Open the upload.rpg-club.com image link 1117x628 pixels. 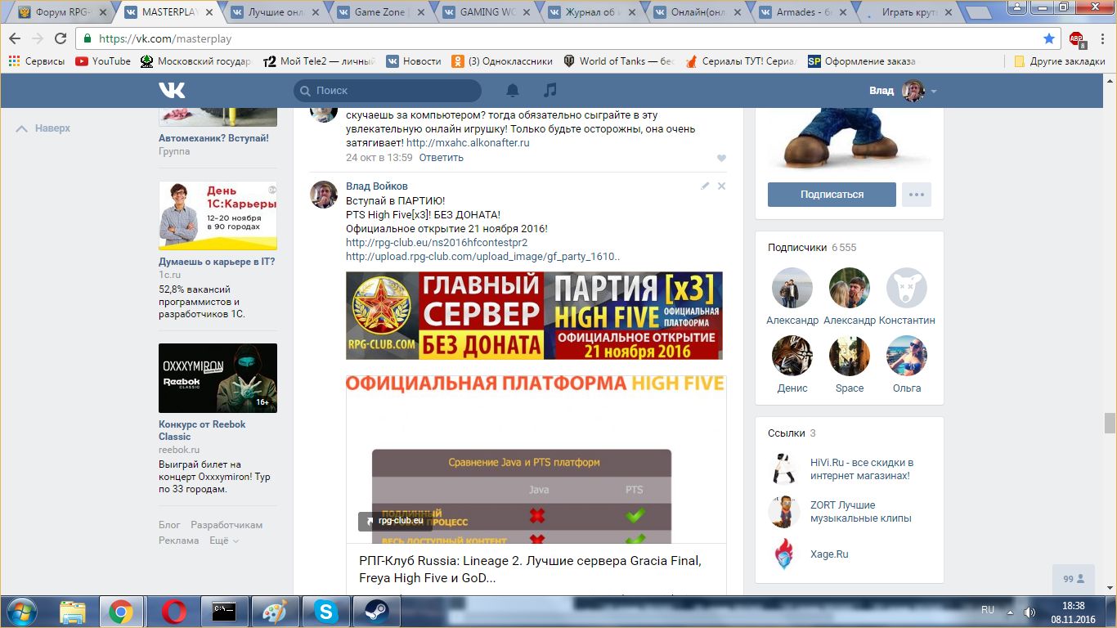(483, 256)
